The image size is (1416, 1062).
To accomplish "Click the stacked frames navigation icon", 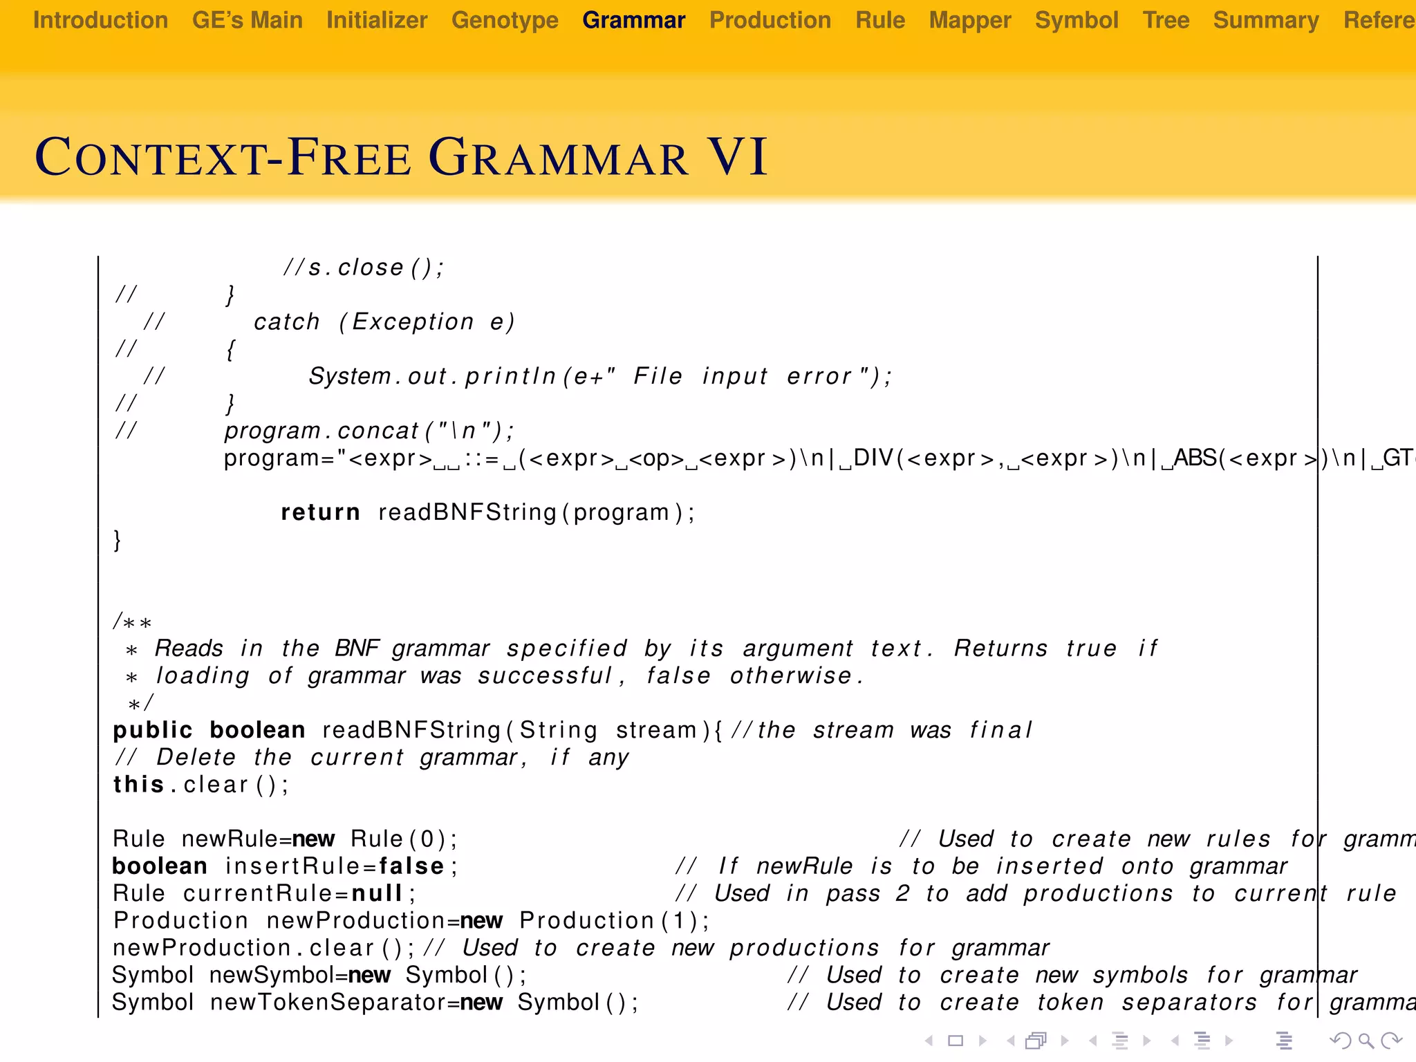I will [1036, 1041].
